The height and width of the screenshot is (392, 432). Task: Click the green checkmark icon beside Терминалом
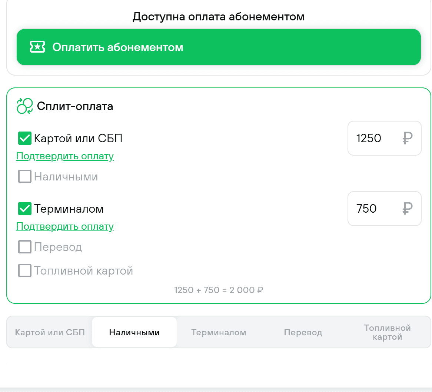coord(24,209)
